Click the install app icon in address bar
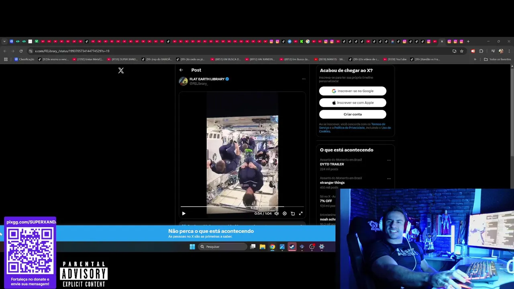514x289 pixels. pos(454,51)
